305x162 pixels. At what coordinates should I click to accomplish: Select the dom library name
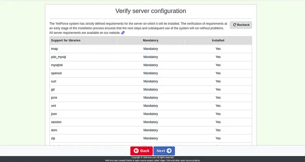point(54,130)
